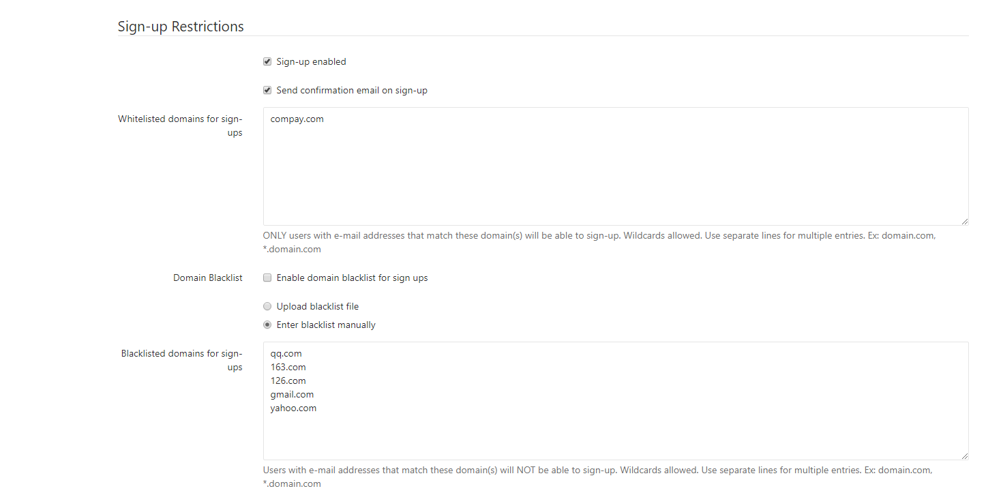The width and height of the screenshot is (1001, 493).
Task: Toggle the Sign-up enabled checkbox
Action: click(x=267, y=62)
